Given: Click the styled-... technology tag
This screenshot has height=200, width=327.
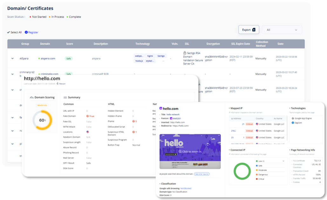Looking at the screenshot, I should (x=150, y=61).
